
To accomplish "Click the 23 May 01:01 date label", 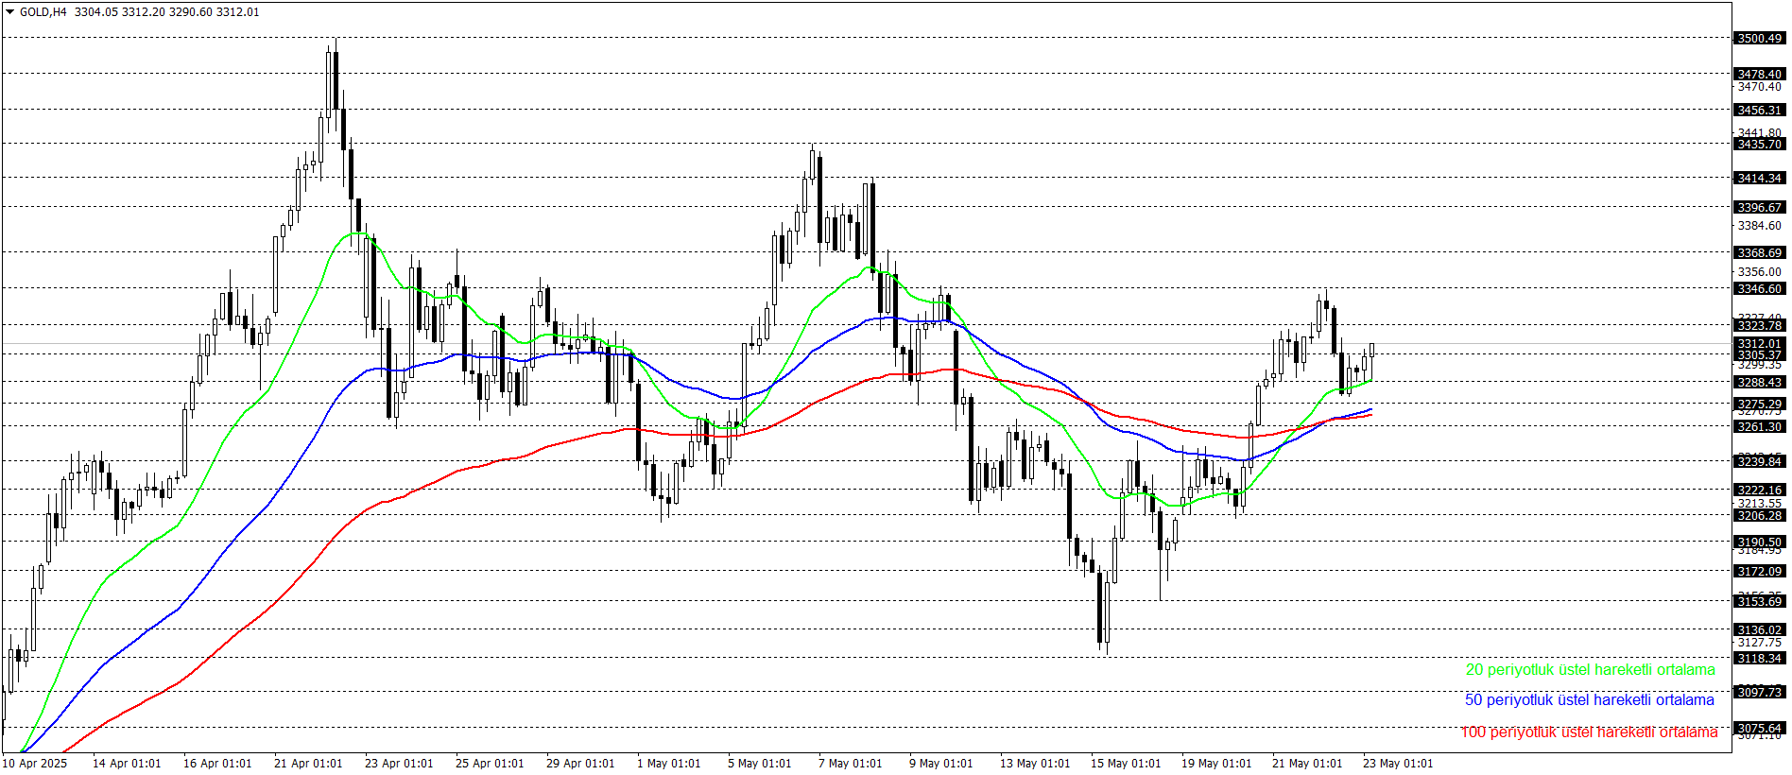I will click(1398, 764).
